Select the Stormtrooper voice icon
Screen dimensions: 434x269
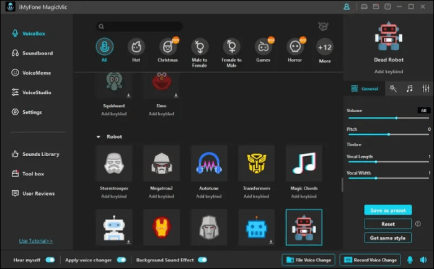tap(113, 163)
